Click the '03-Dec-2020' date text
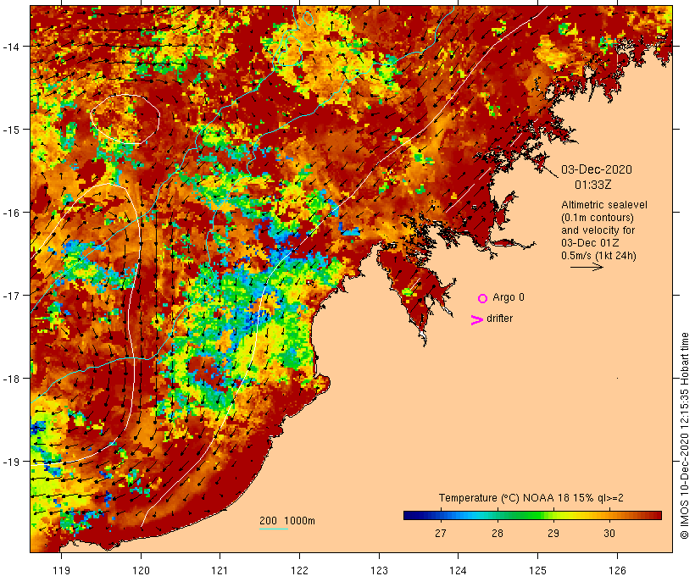 pyautogui.click(x=596, y=169)
